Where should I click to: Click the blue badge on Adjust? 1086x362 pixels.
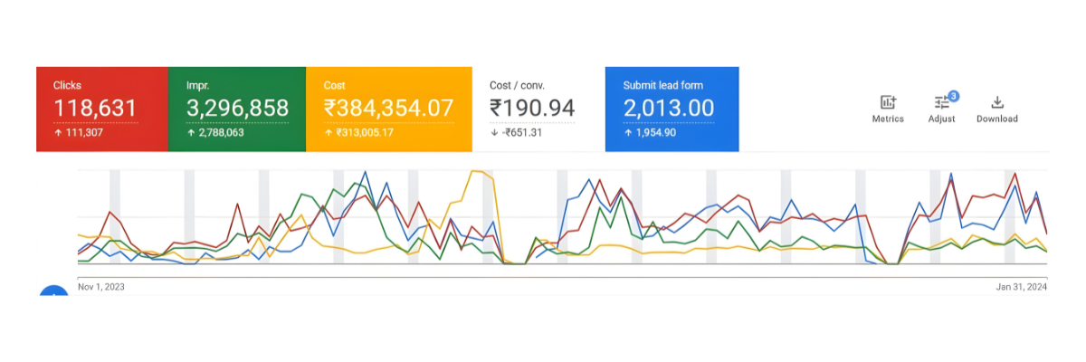[953, 96]
